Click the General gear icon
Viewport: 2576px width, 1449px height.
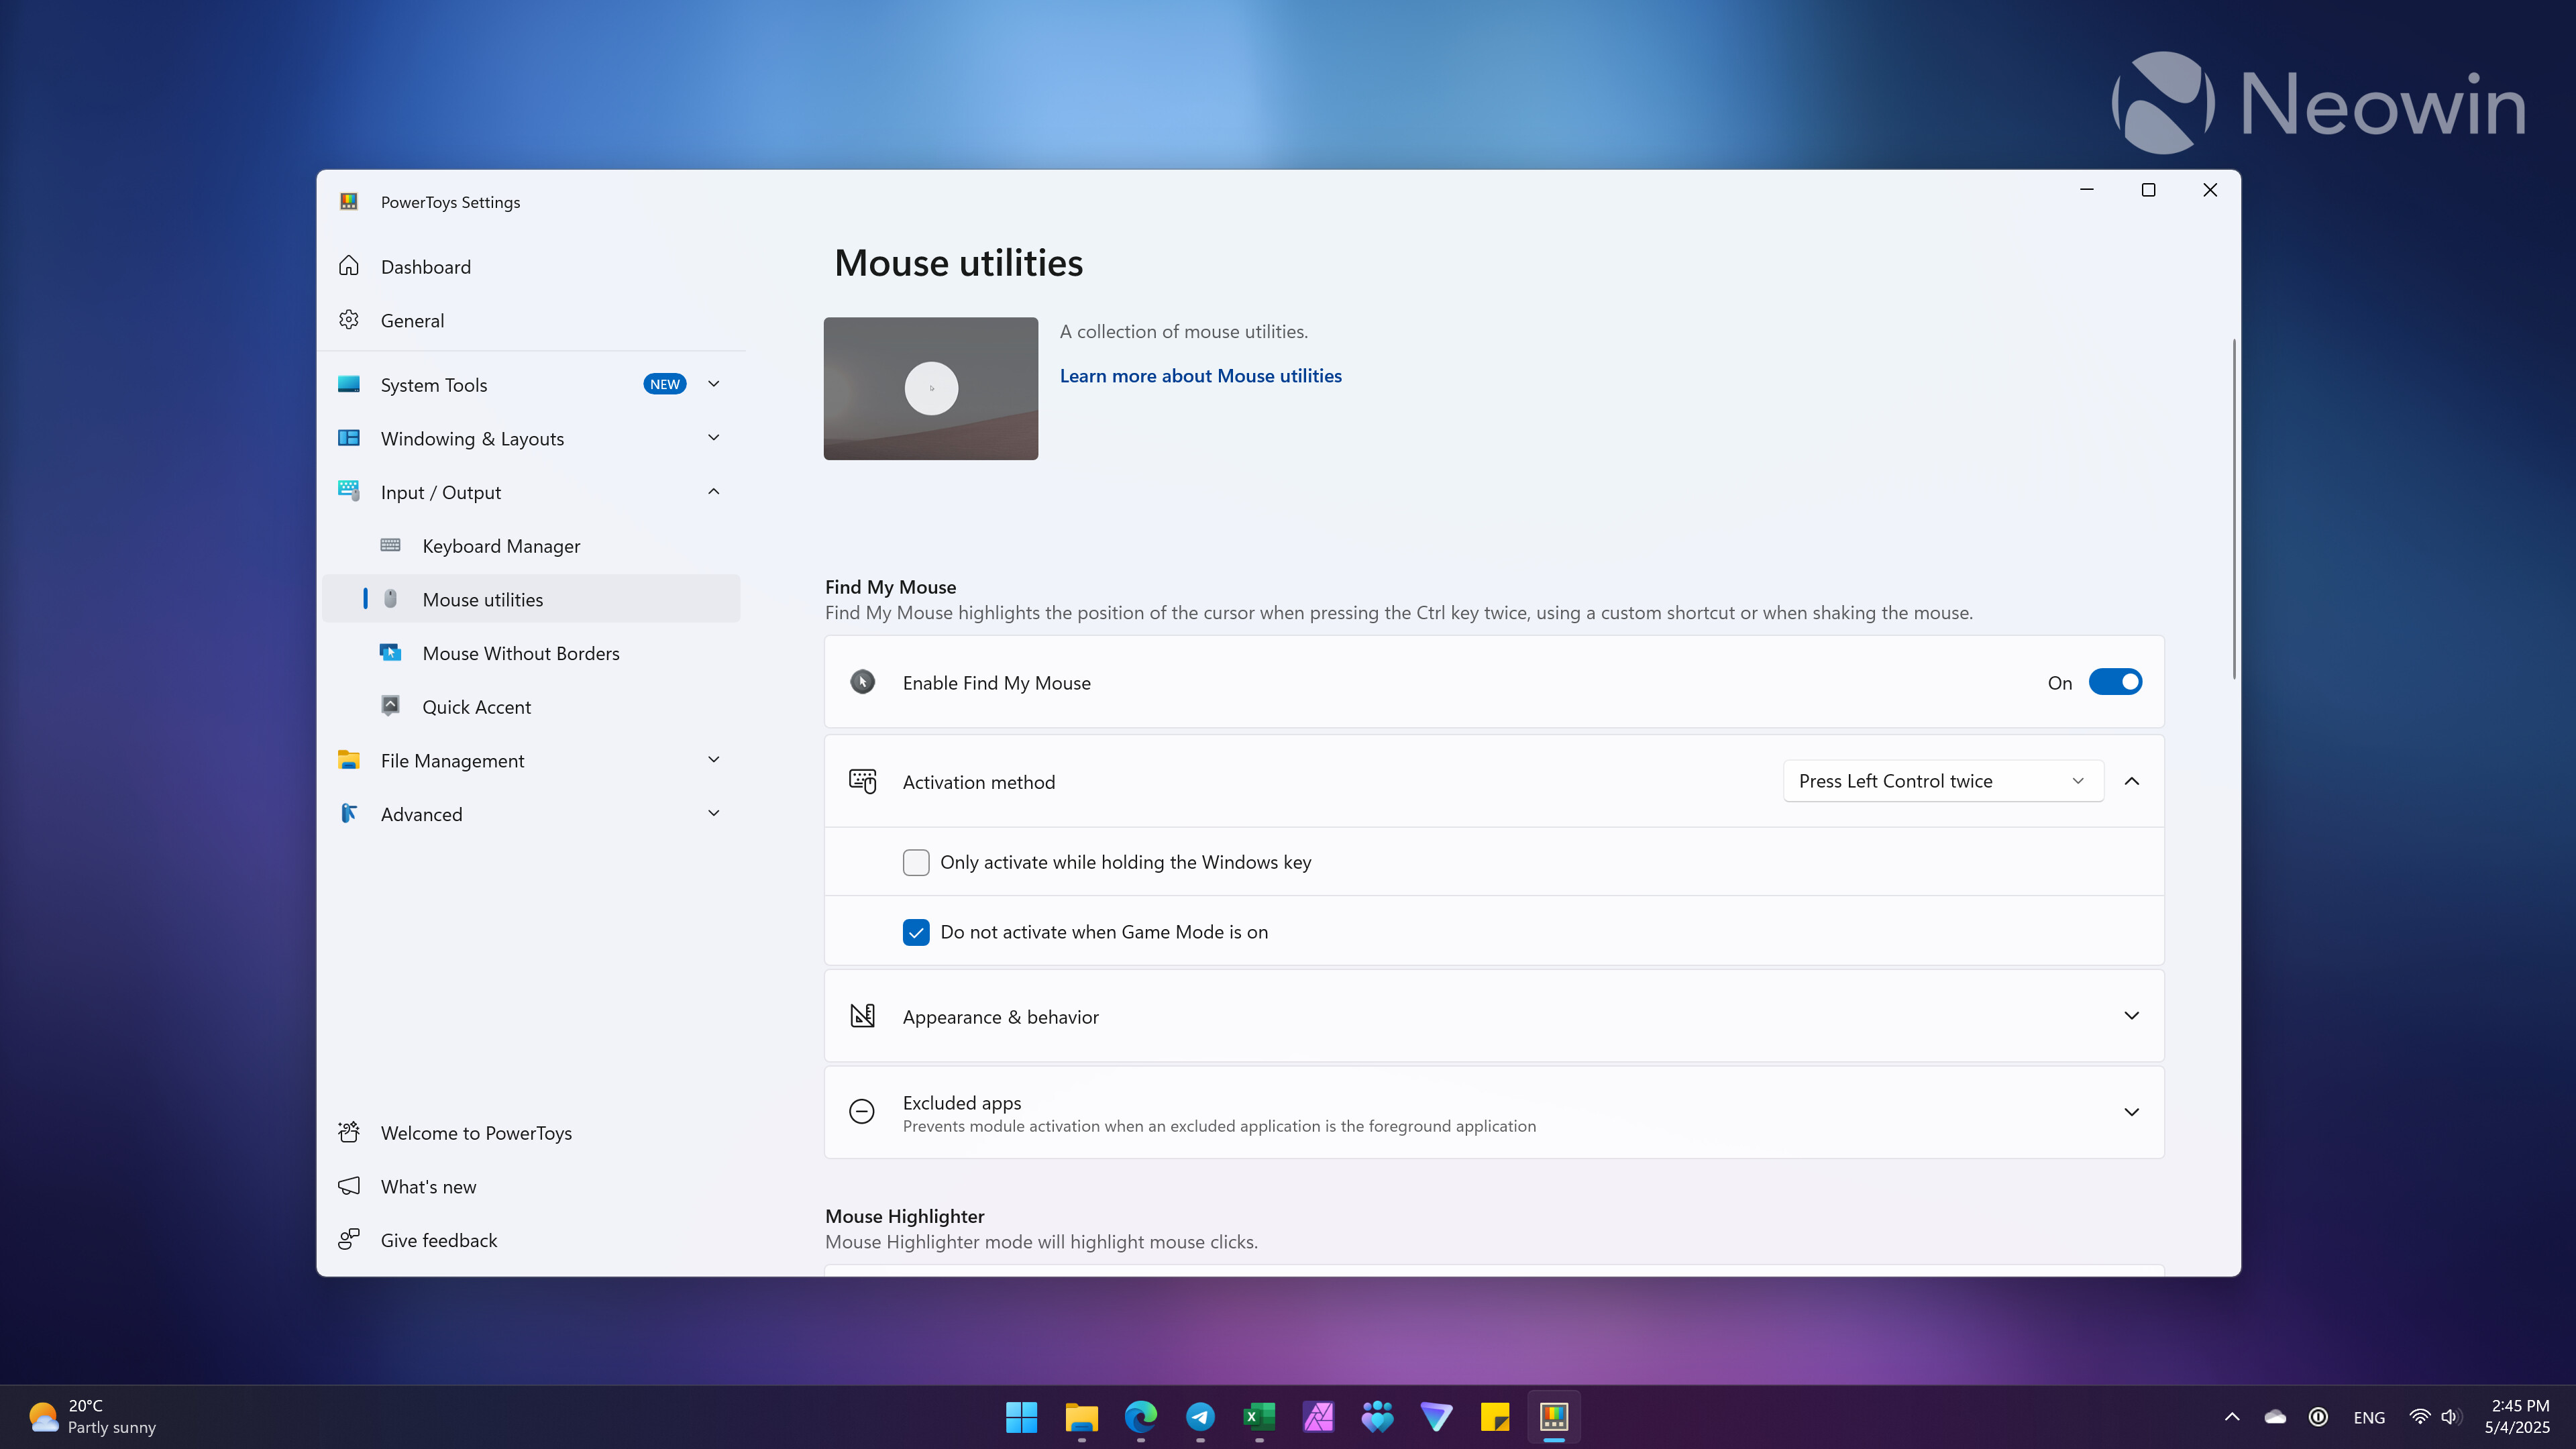[348, 320]
